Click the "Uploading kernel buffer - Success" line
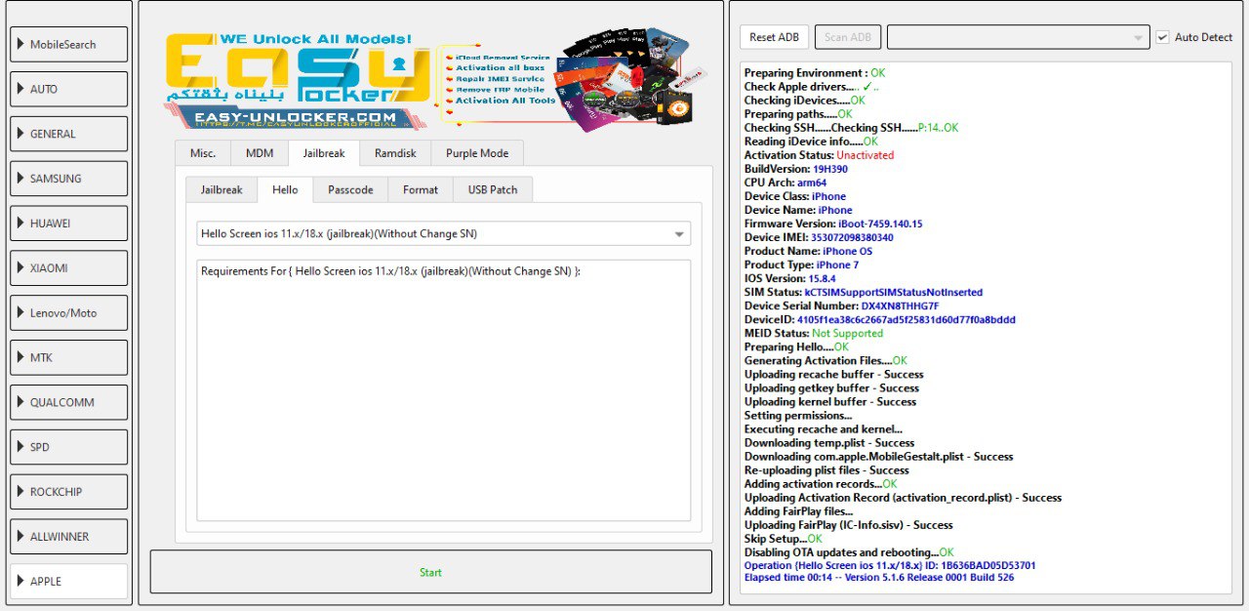 coord(830,401)
